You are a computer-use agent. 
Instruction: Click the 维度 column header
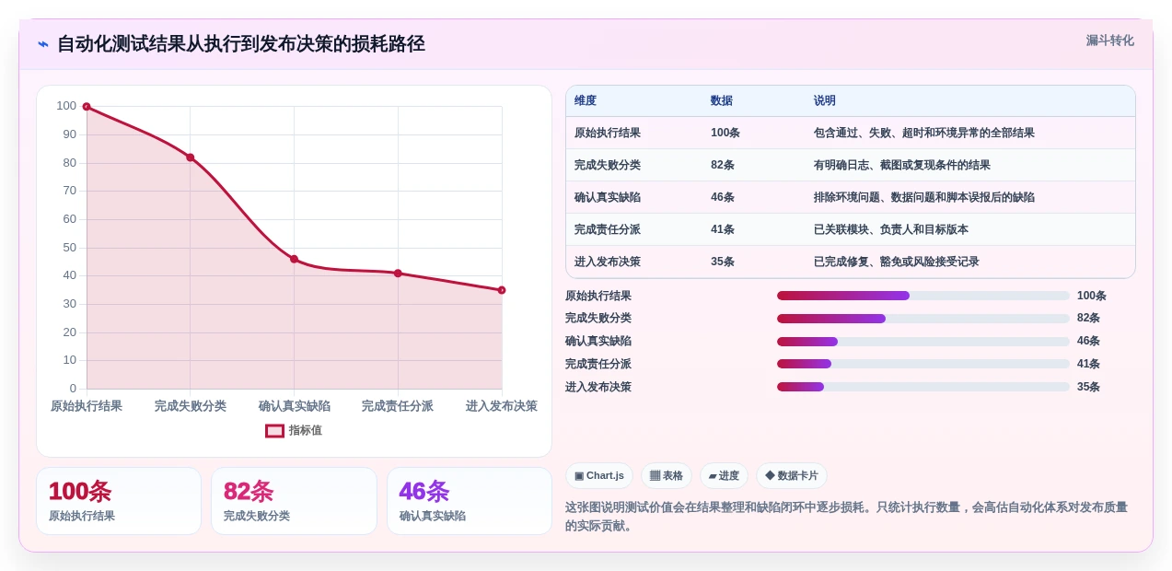tap(586, 101)
